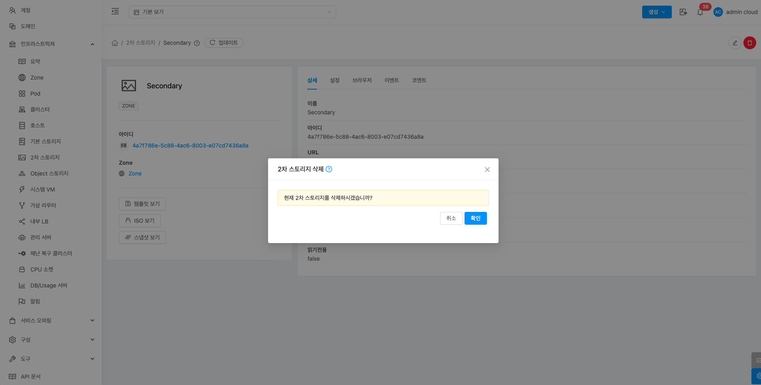Click the barcode icon beside the ID
The height and width of the screenshot is (385, 761).
(x=124, y=146)
